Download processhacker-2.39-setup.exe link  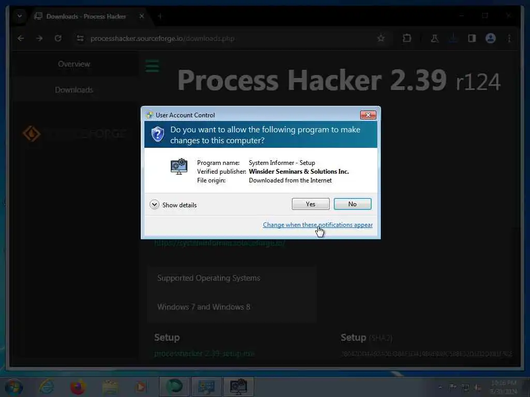pos(204,354)
